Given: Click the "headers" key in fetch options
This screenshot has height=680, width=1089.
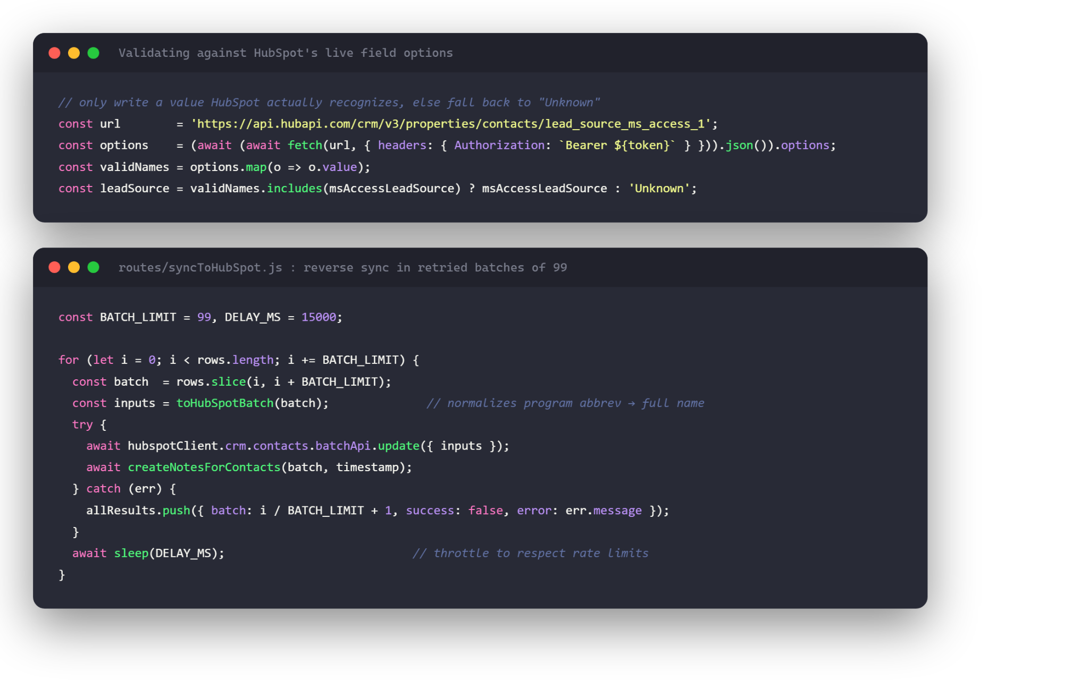Looking at the screenshot, I should point(402,145).
